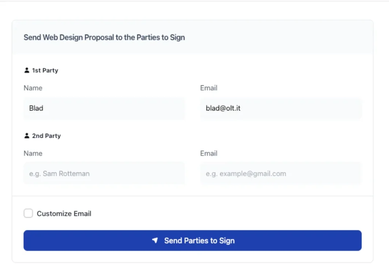
Task: Click the 2nd Party section heading
Action: pyautogui.click(x=46, y=136)
